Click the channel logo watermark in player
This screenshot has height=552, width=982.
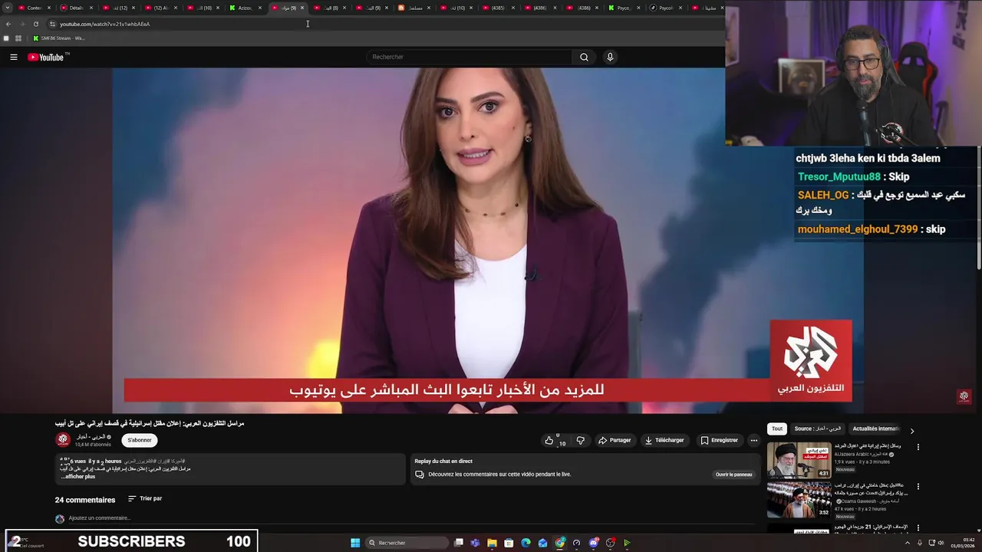point(964,396)
